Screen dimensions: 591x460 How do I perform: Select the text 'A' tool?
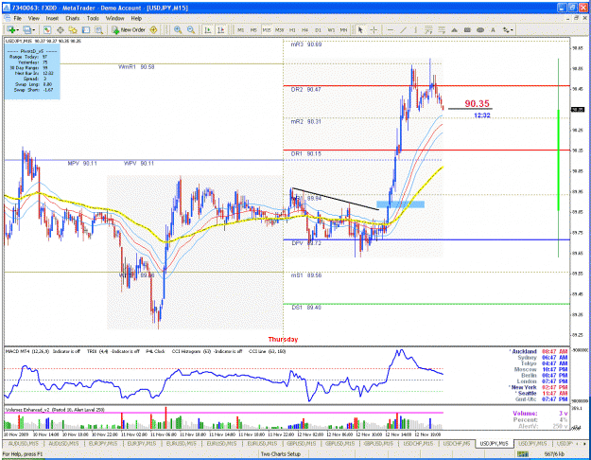(493, 29)
